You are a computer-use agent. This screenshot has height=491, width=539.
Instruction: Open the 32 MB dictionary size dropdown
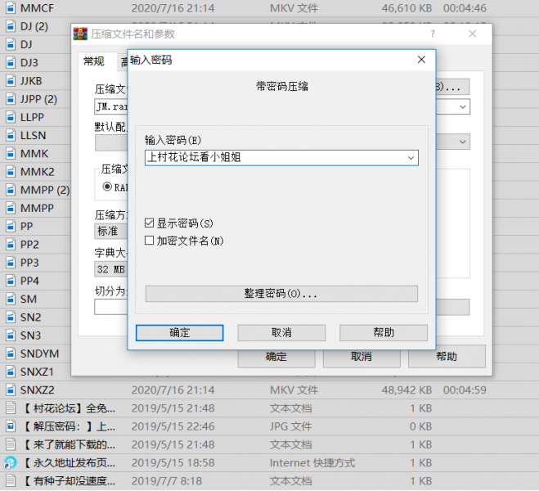click(x=110, y=269)
